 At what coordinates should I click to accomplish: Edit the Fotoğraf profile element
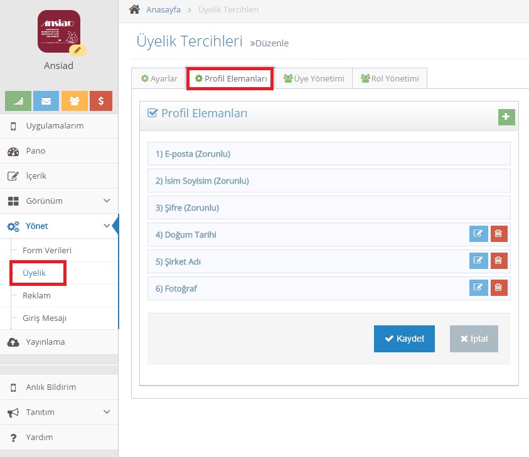click(478, 288)
